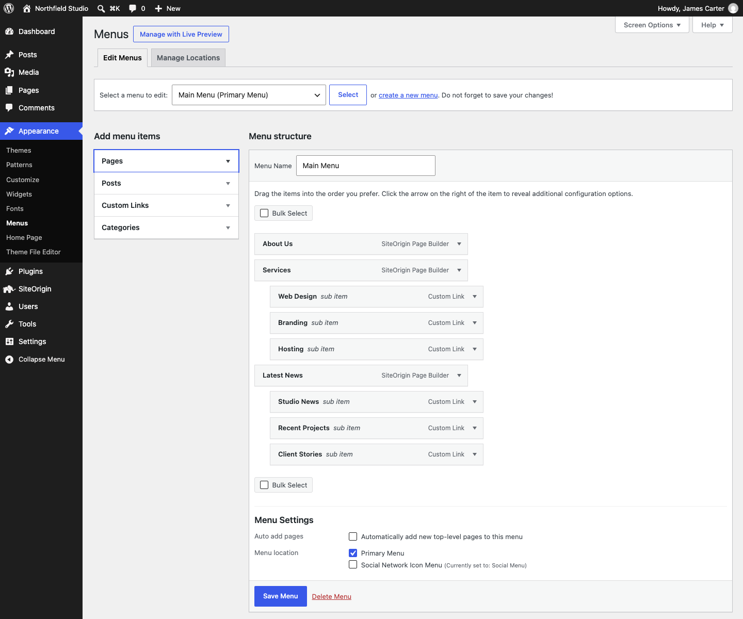Open the Select a menu to edit dropdown
The width and height of the screenshot is (743, 619).
249,95
